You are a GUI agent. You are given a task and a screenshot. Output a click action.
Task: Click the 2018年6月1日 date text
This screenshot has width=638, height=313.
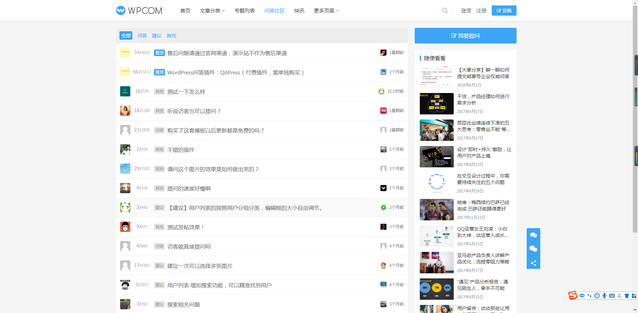(x=469, y=85)
